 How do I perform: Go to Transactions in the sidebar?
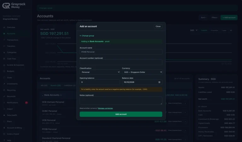click(13, 40)
